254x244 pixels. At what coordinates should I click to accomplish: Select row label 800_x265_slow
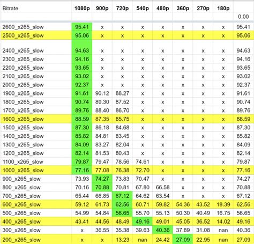[x=36, y=188]
